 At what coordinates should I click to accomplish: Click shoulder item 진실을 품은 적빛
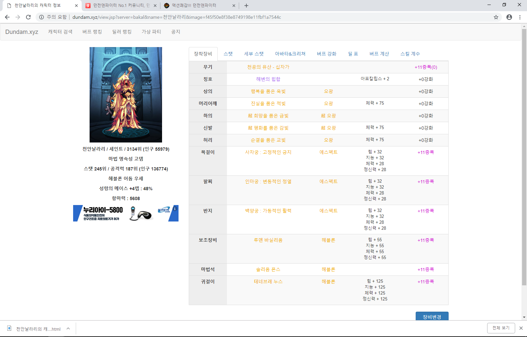point(268,104)
